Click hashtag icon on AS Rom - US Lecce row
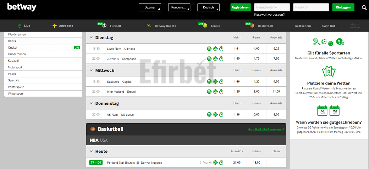This screenshot has width=369, height=169. [x=209, y=115]
